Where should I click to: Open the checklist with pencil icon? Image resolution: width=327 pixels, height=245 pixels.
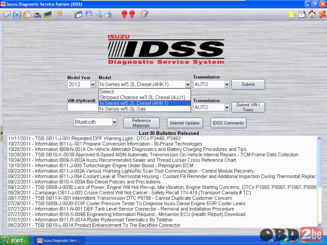[145, 14]
